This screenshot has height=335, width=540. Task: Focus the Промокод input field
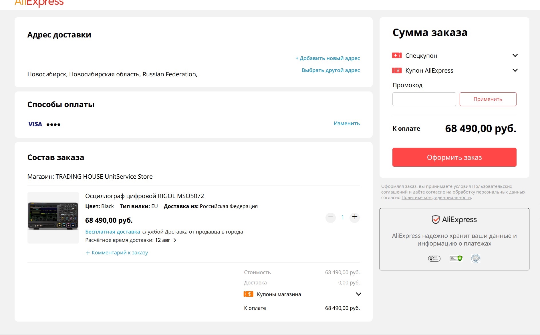pyautogui.click(x=424, y=99)
